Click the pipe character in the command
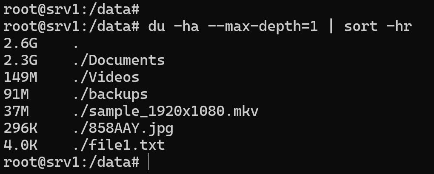 click(x=331, y=26)
